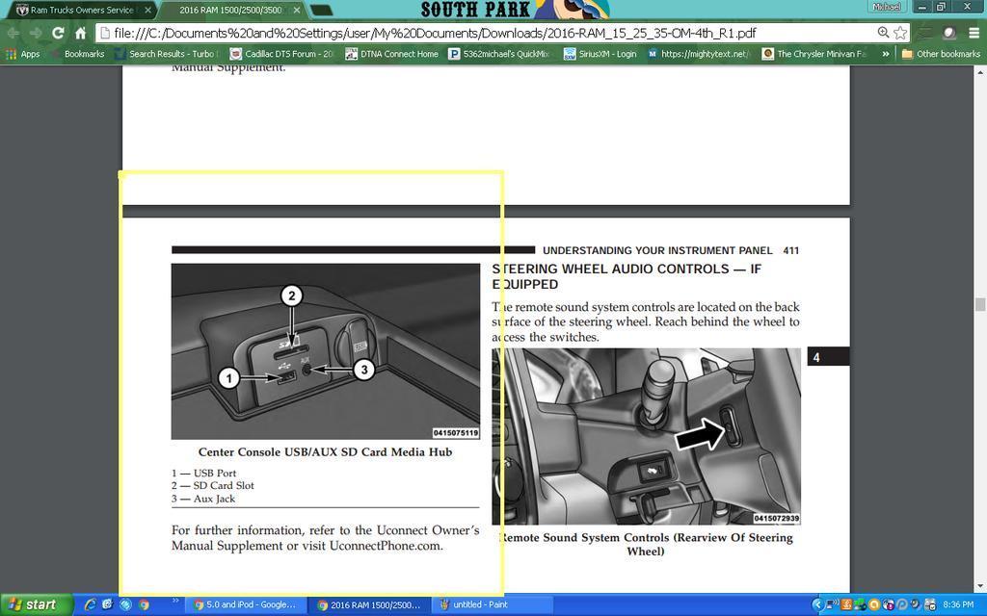Expand hidden bookmarks with the chevron
Image resolution: width=987 pixels, height=616 pixels.
886,54
